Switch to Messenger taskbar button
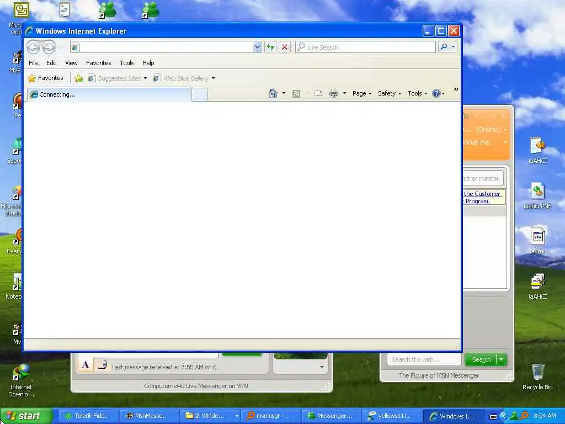 [x=331, y=416]
